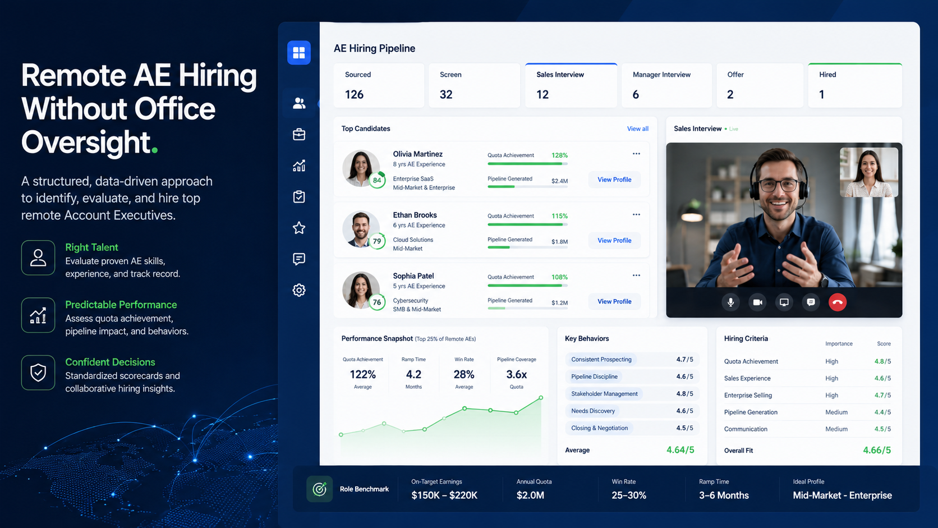Click the 4.2 Months Ramp Time metric
This screenshot has height=528, width=938.
point(413,374)
